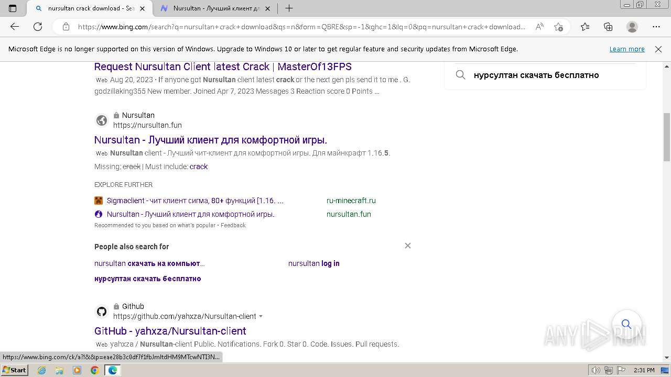Image resolution: width=671 pixels, height=377 pixels.
Task: Click the GitHub favicon icon
Action: [x=102, y=312]
